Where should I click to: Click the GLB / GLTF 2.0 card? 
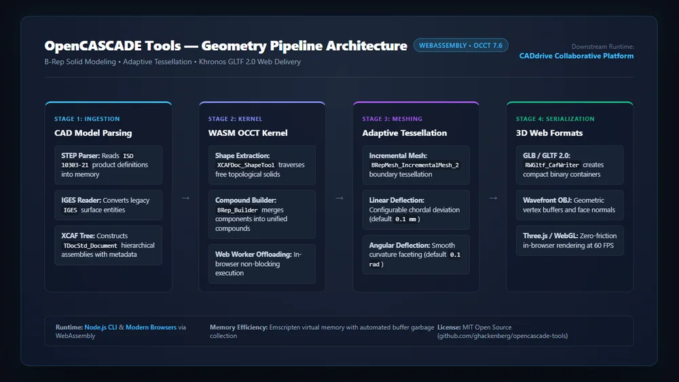coord(570,165)
